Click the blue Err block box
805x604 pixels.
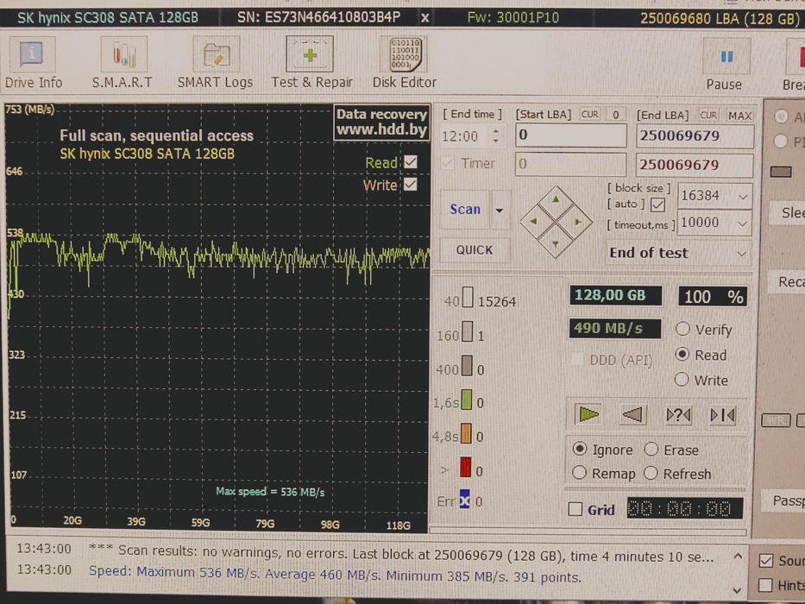(x=464, y=500)
